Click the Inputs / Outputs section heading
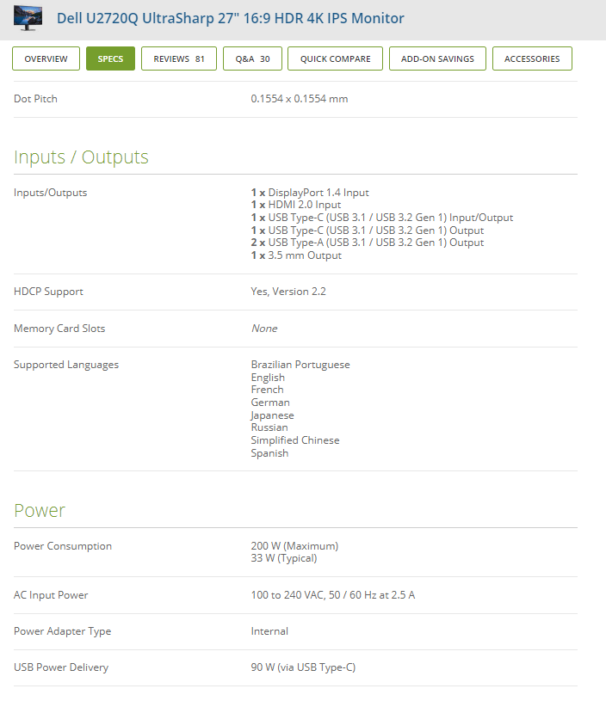Viewport: 606px width, 707px height. point(81,157)
